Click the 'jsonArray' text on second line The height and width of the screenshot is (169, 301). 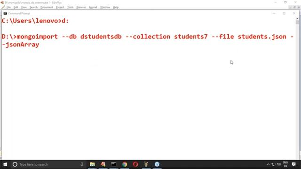click(22, 45)
